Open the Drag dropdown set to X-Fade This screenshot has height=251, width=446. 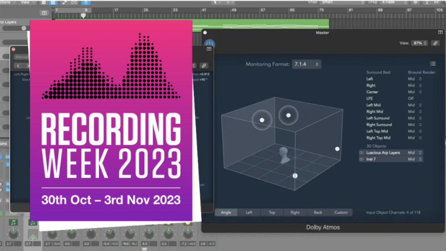point(394,2)
